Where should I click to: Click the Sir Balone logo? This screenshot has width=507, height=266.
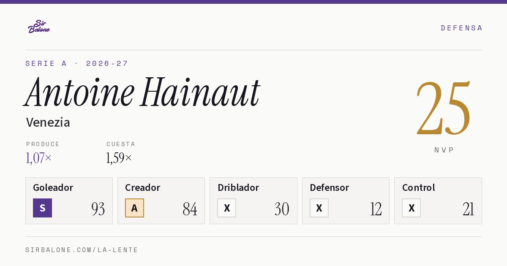pos(39,27)
